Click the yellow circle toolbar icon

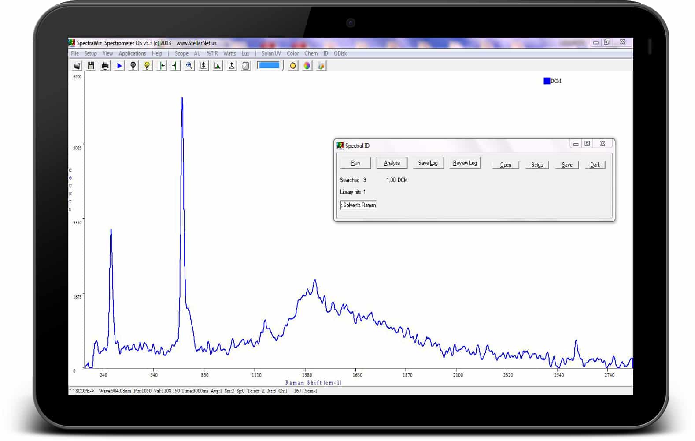pos(293,66)
